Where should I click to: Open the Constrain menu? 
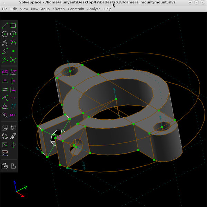tap(76, 9)
